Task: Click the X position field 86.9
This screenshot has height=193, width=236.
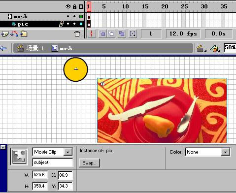Action: pyautogui.click(x=66, y=175)
